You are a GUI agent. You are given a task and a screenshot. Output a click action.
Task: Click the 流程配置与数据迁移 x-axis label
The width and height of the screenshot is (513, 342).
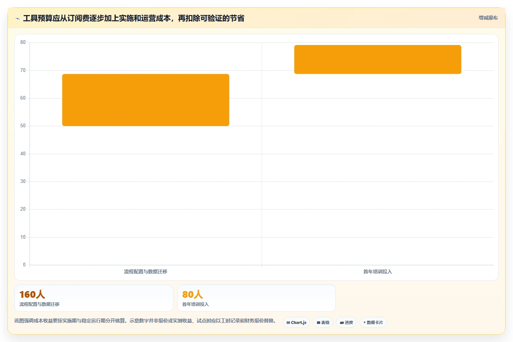pyautogui.click(x=146, y=272)
